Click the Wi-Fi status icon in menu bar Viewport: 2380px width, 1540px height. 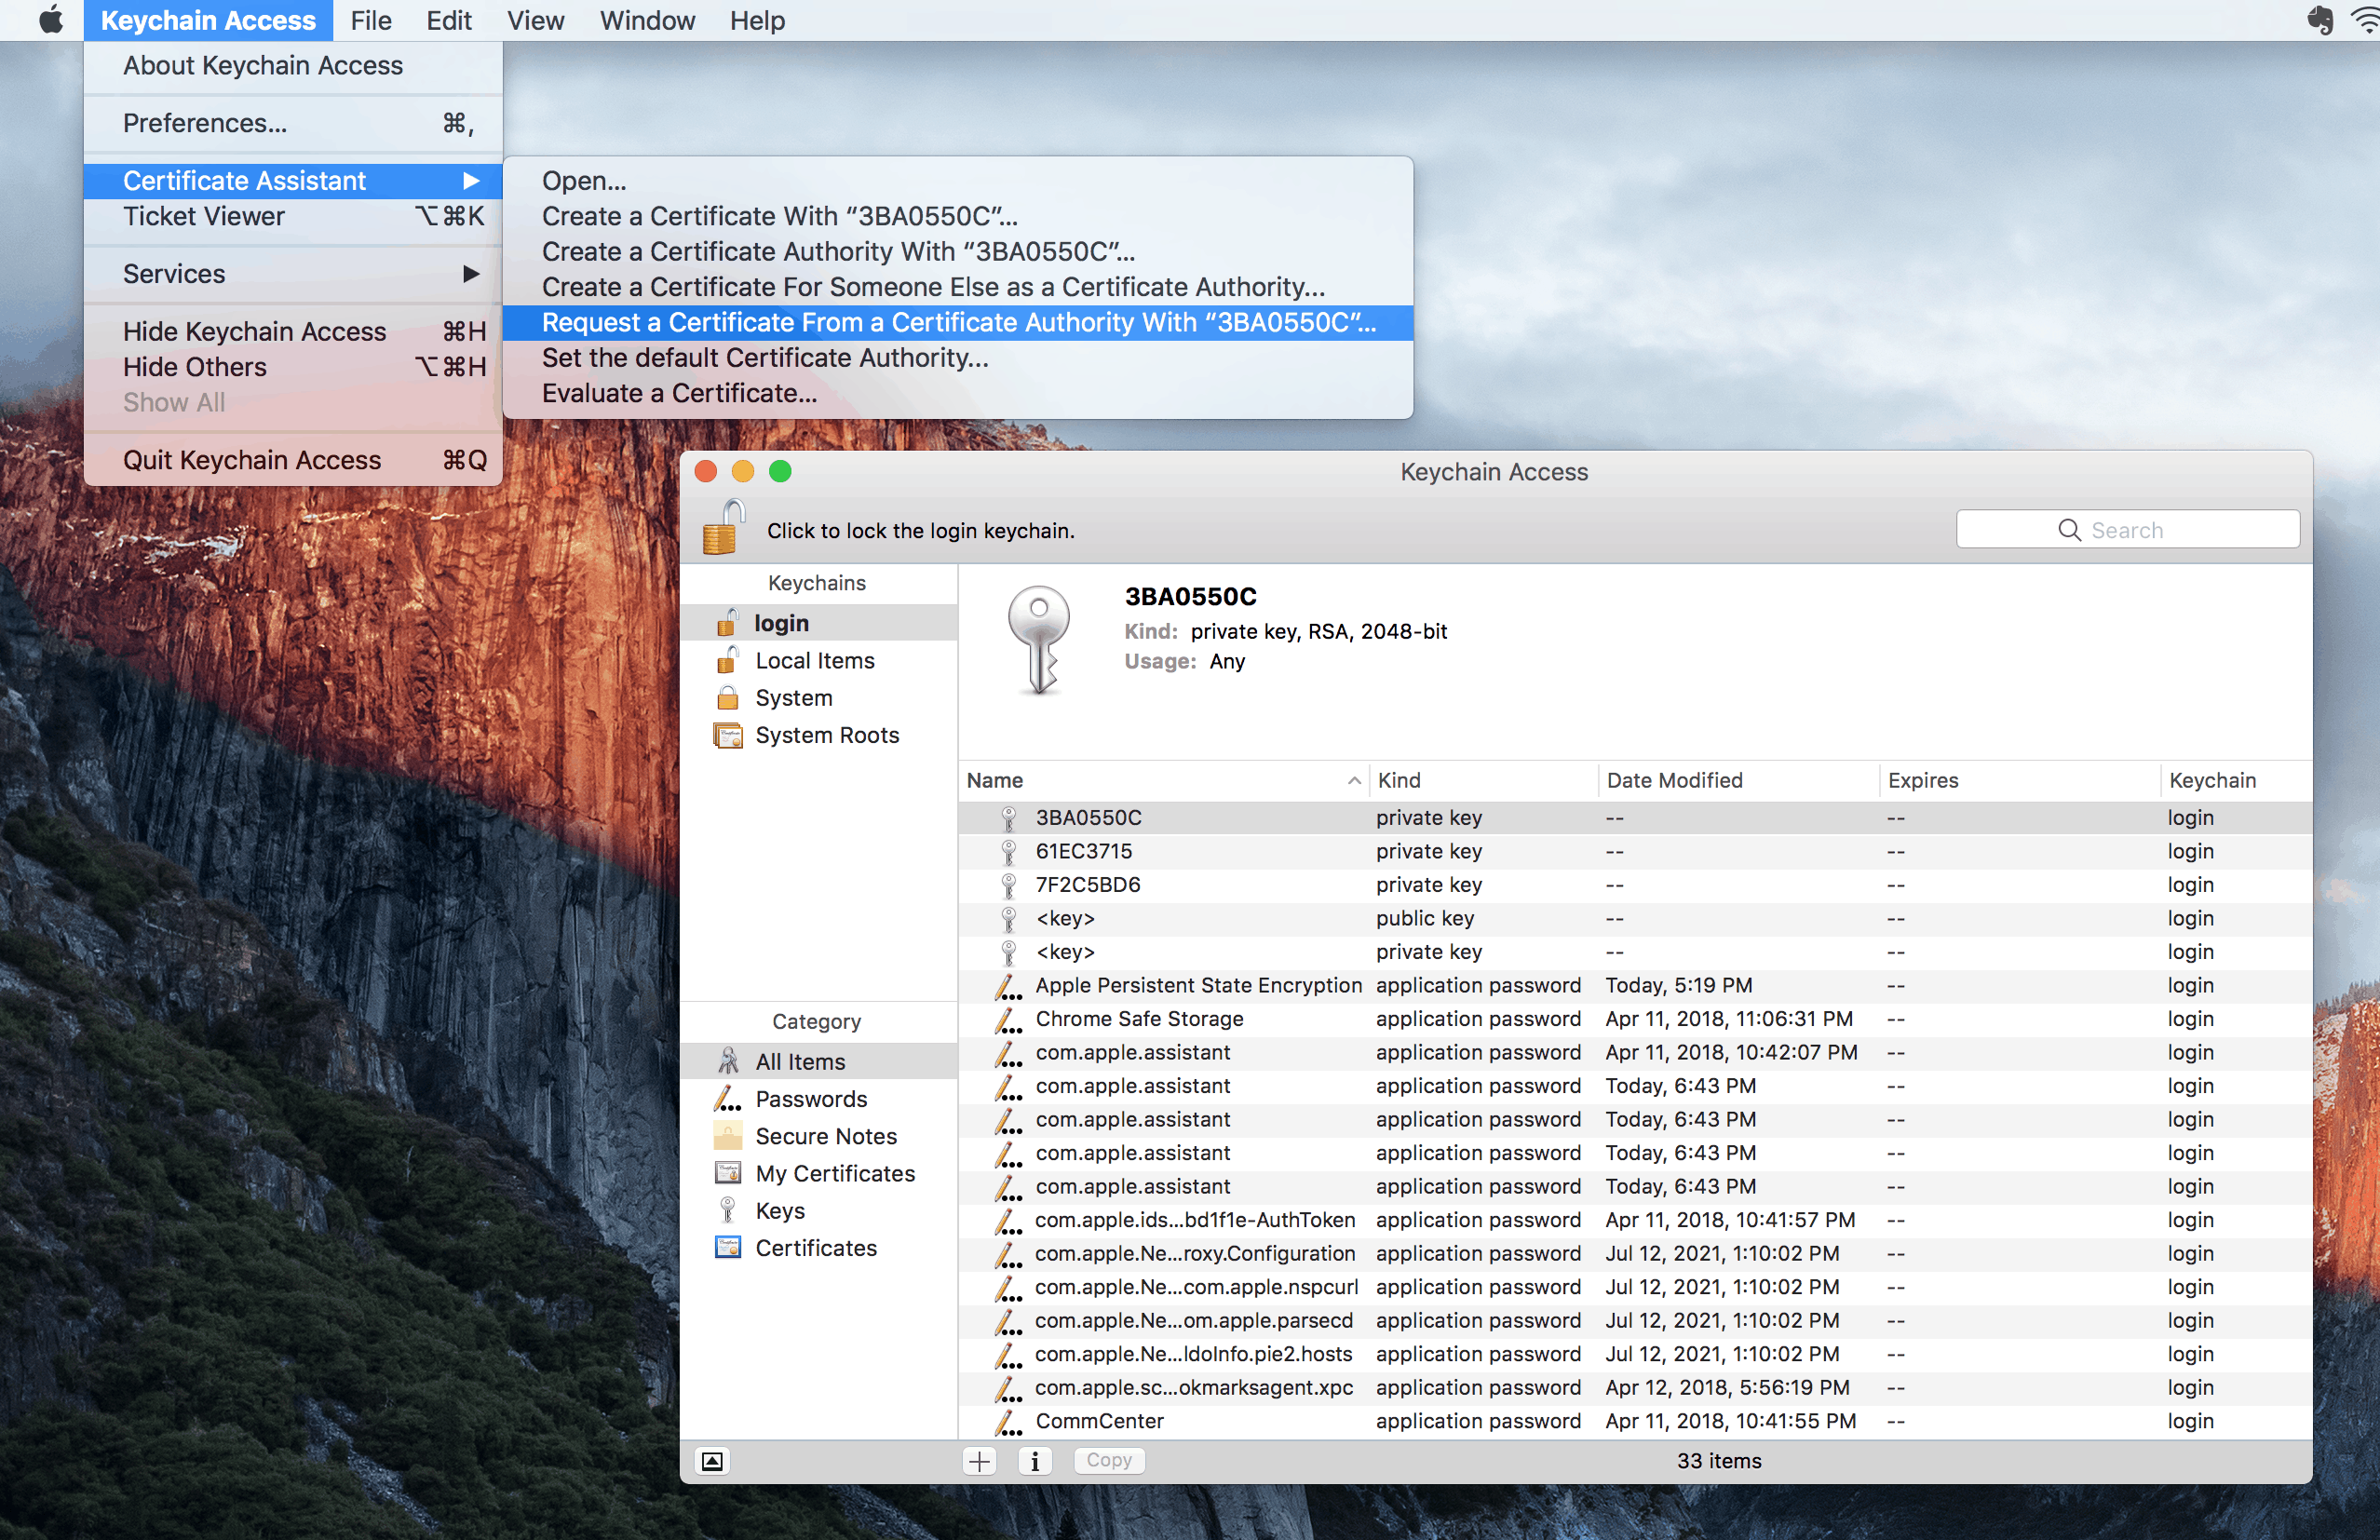(2364, 20)
